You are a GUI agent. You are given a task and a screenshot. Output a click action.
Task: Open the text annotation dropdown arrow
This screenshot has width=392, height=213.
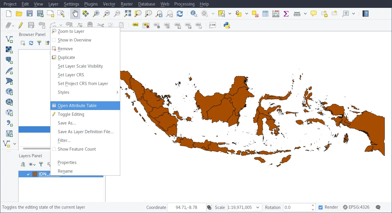pyautogui.click(x=353, y=13)
